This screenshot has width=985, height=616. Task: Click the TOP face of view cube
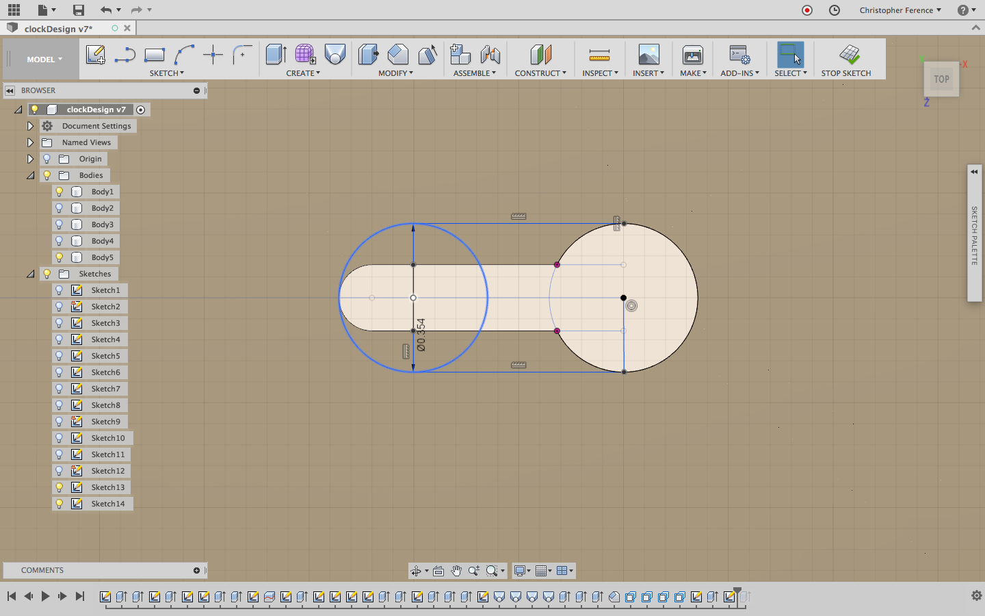tap(941, 79)
